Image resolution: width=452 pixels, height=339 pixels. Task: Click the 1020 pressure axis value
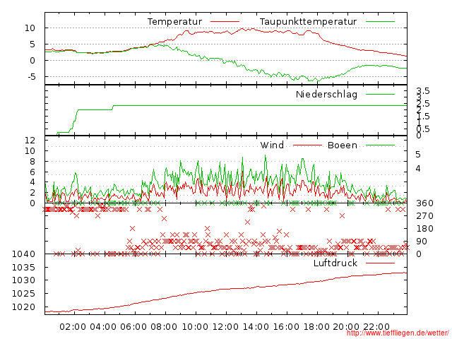(x=23, y=307)
